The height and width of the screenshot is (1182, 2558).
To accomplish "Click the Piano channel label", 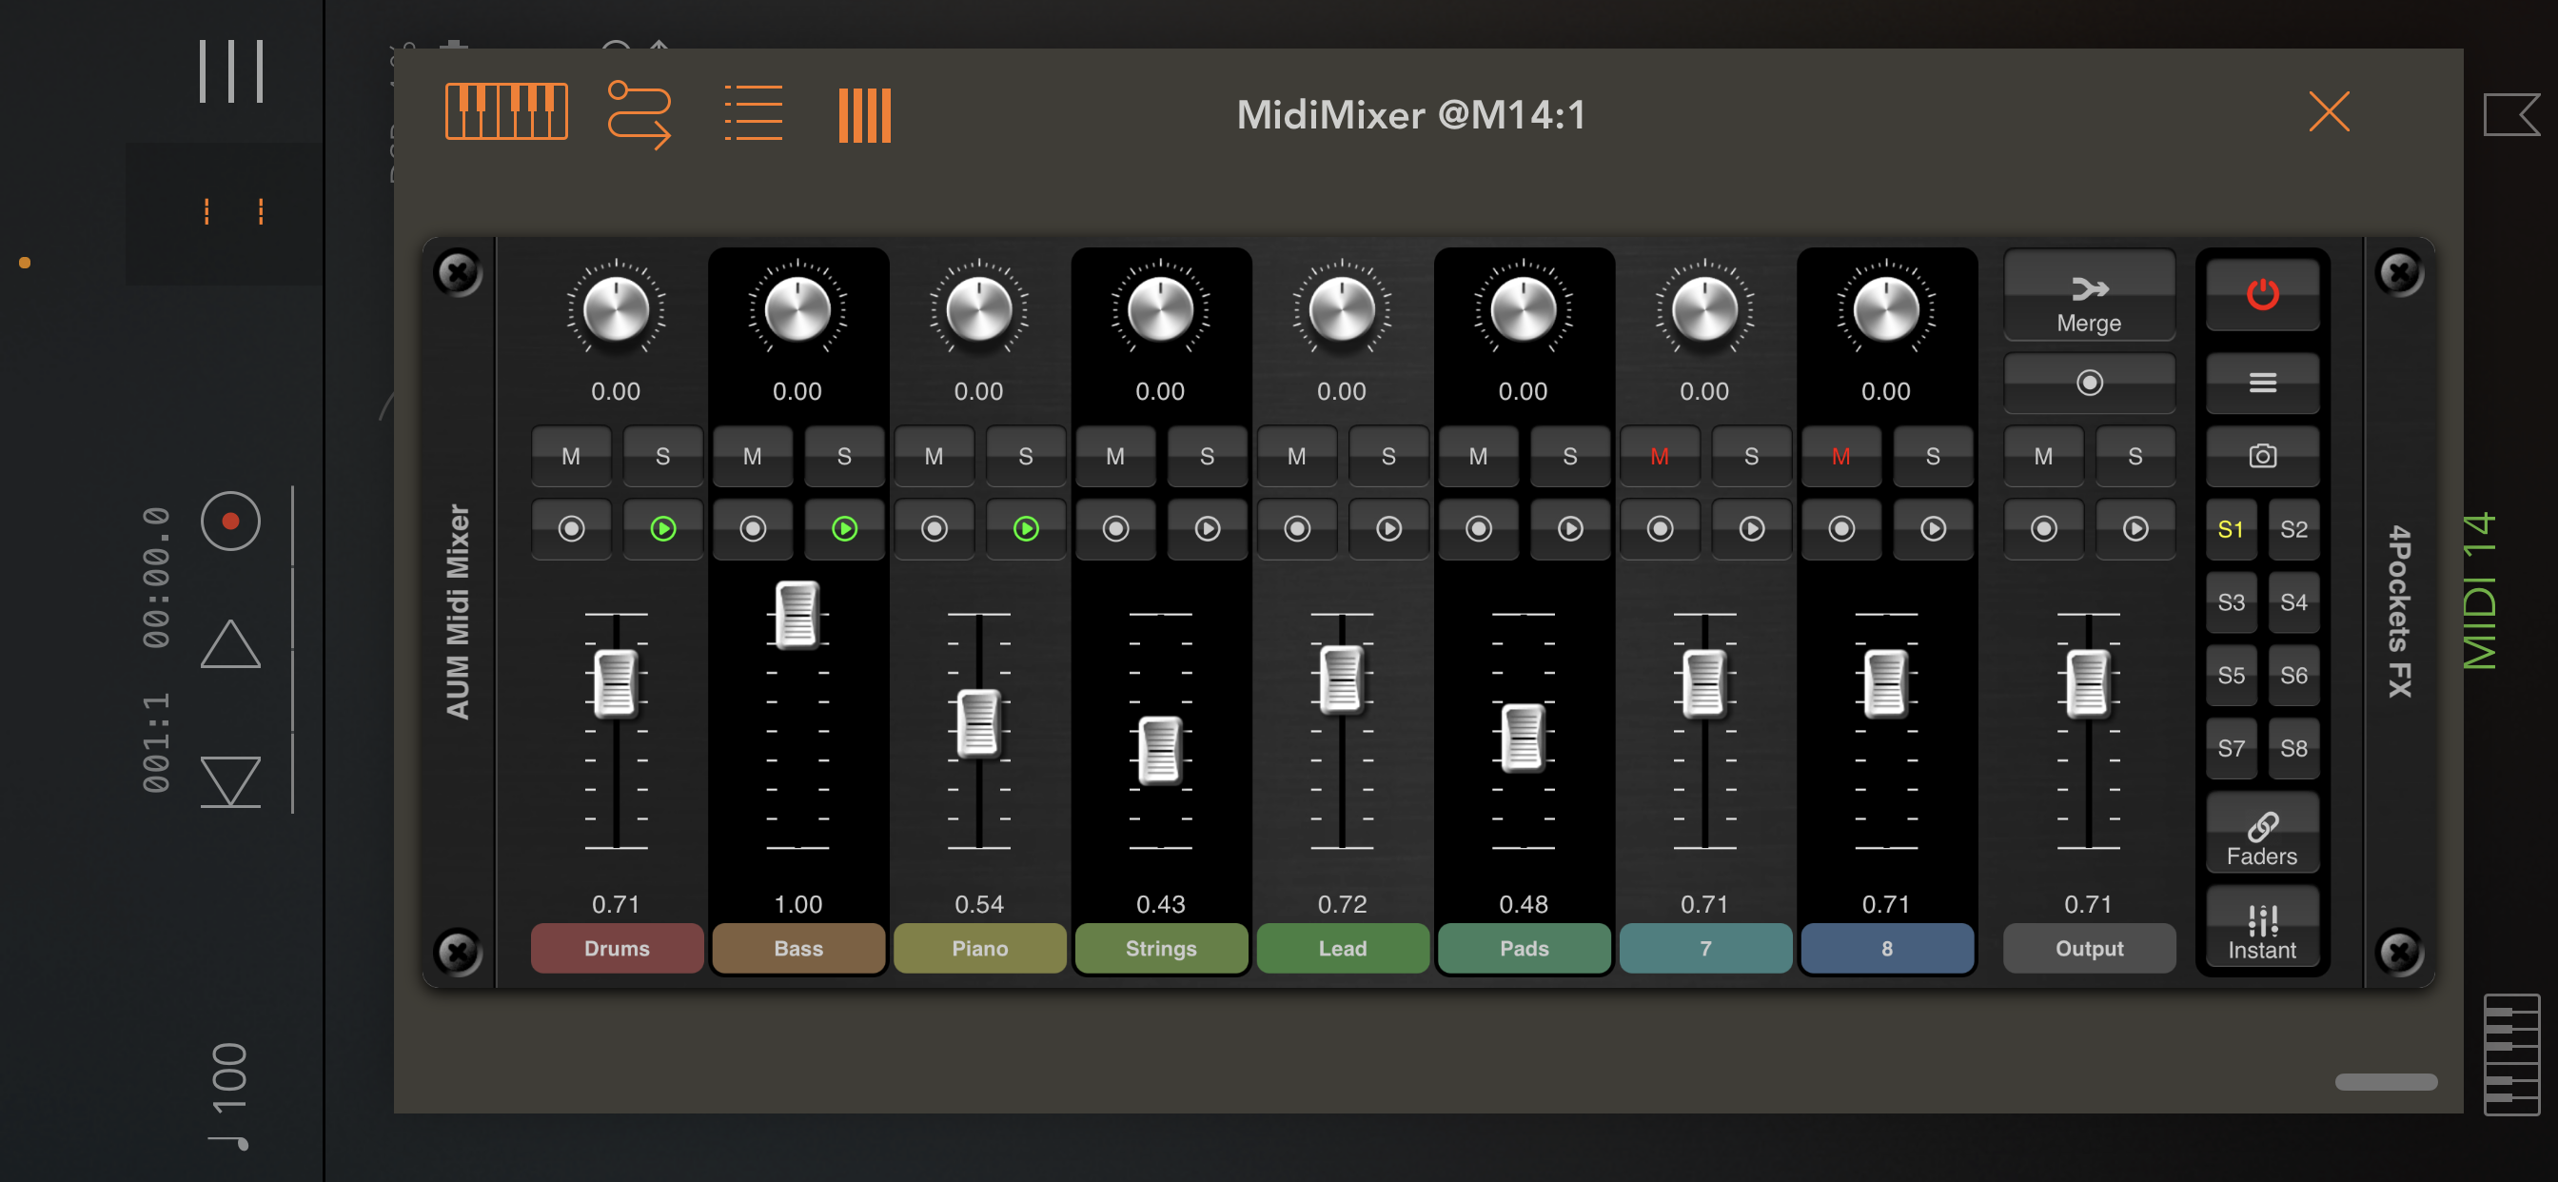I will pos(980,949).
